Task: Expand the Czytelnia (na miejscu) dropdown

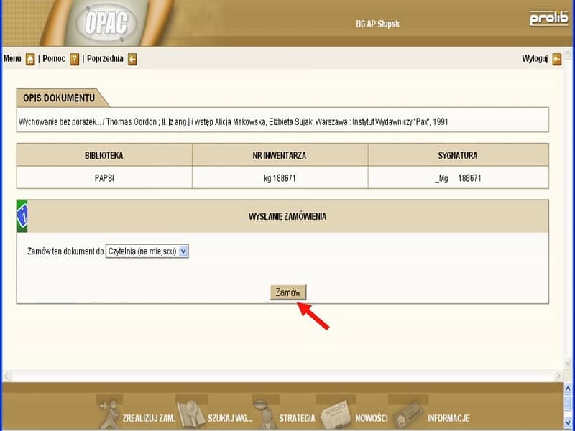Action: point(183,251)
